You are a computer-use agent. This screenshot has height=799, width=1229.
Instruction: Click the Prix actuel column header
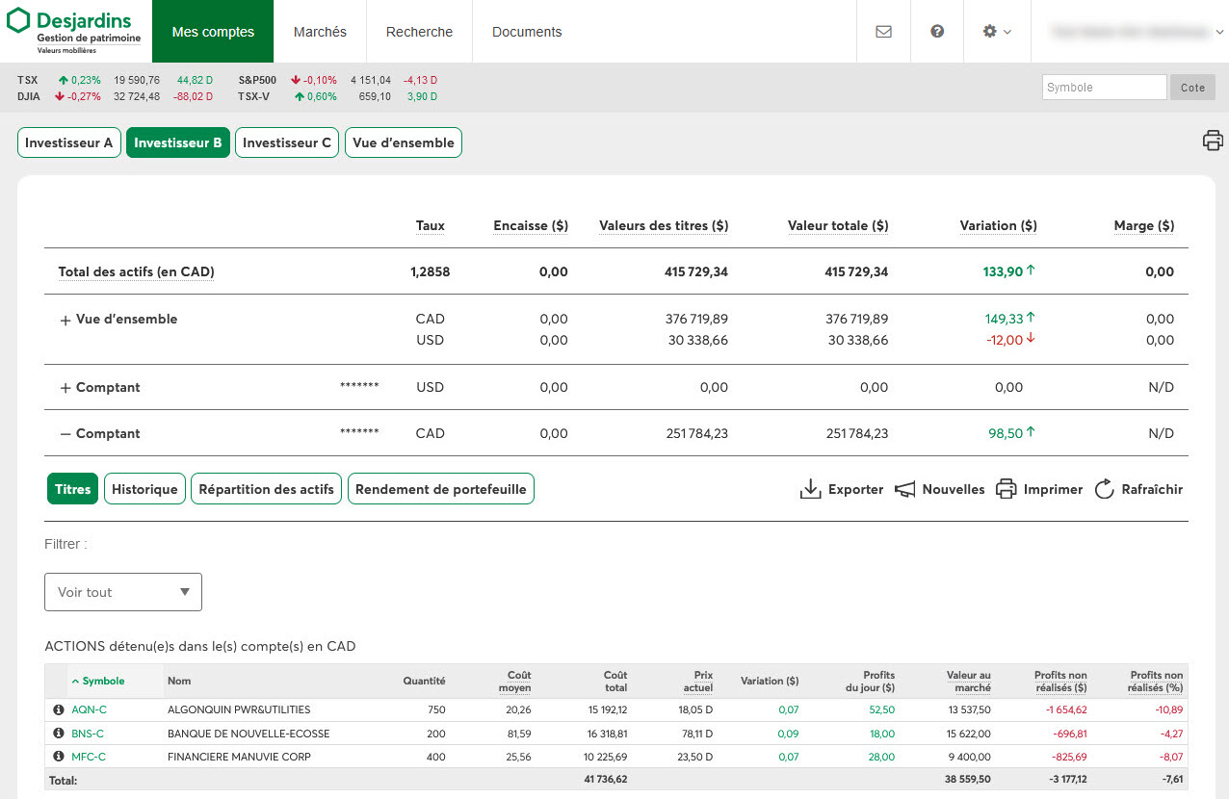[x=697, y=682]
